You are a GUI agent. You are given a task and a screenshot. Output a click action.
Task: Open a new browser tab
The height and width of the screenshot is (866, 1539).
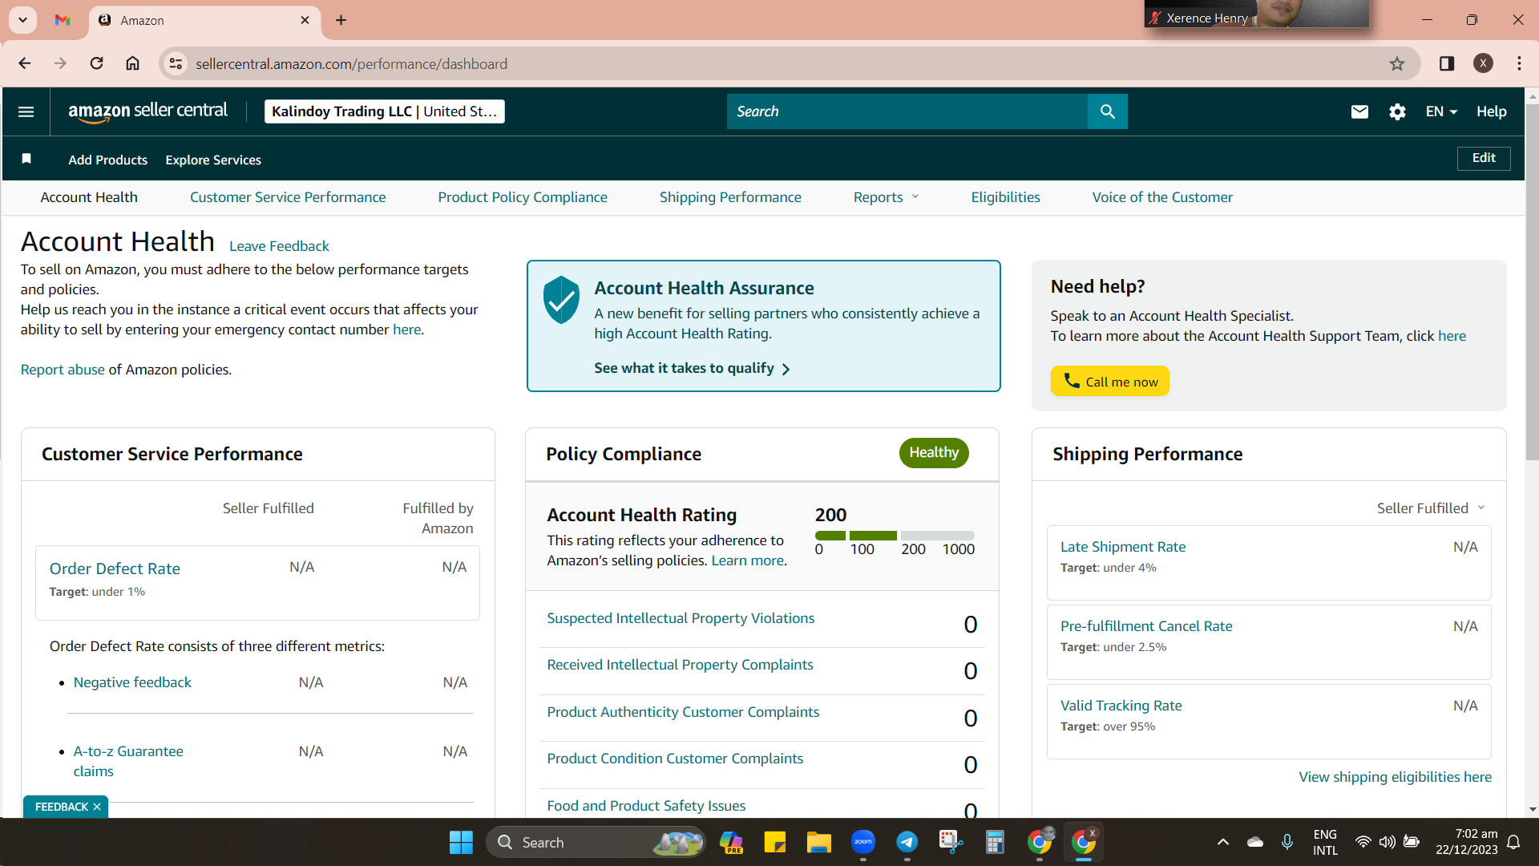point(341,20)
